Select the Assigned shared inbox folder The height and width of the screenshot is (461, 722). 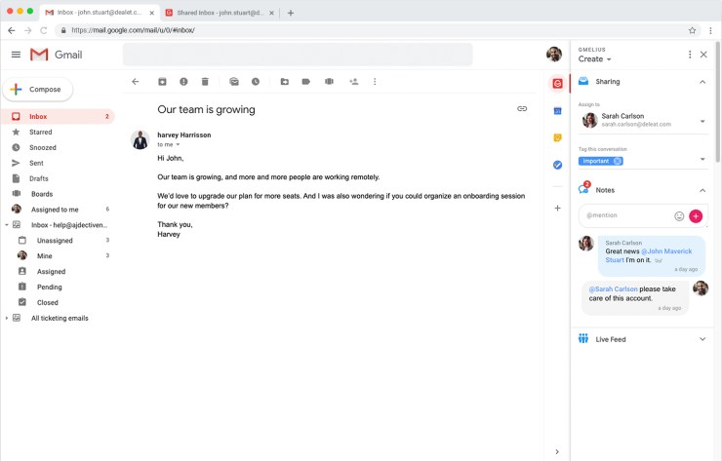58,272
